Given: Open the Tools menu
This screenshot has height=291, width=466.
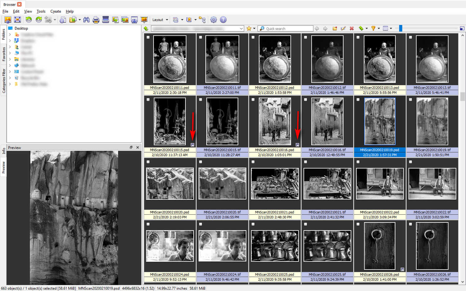Looking at the screenshot, I should point(41,11).
